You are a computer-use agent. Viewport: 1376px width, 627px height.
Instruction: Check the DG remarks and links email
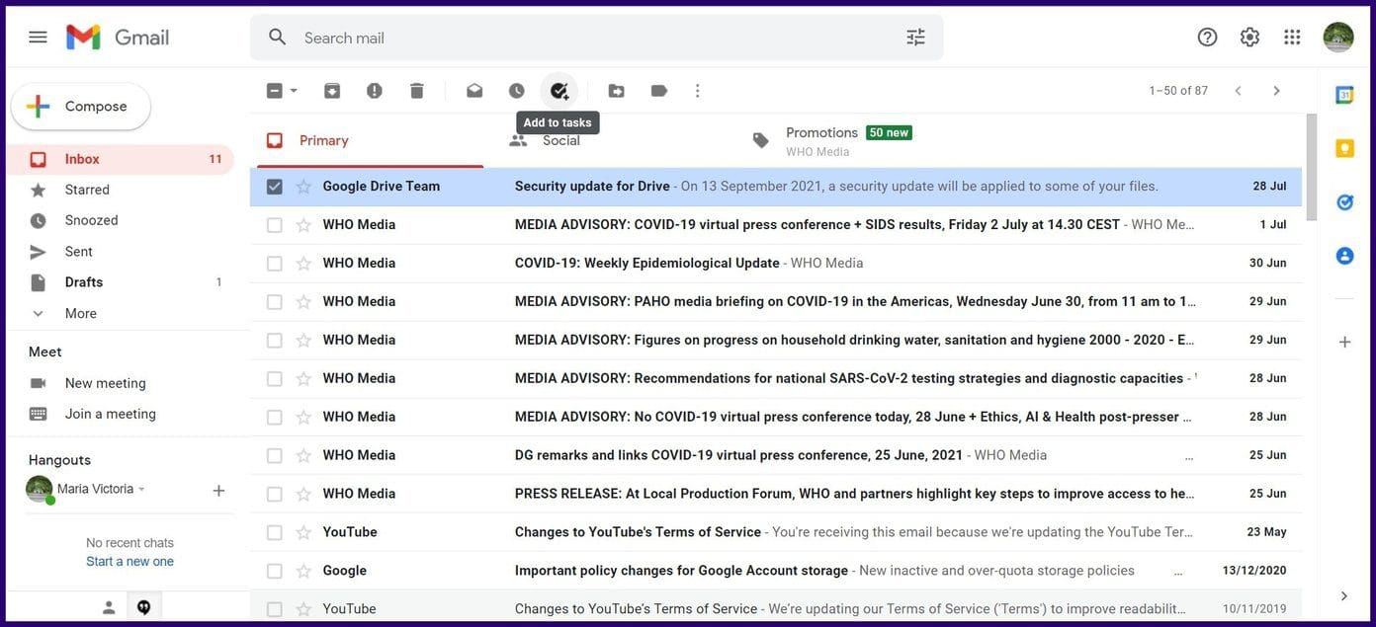pyautogui.click(x=275, y=456)
